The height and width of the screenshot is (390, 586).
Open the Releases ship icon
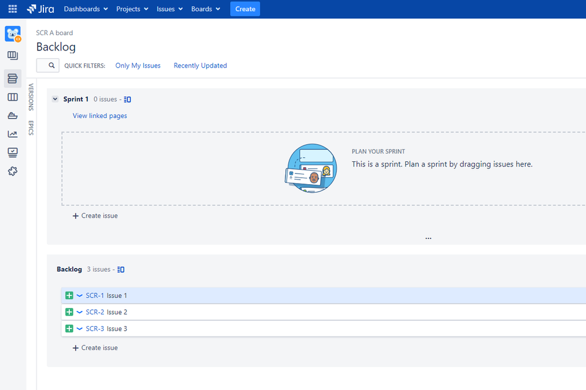[x=13, y=116]
